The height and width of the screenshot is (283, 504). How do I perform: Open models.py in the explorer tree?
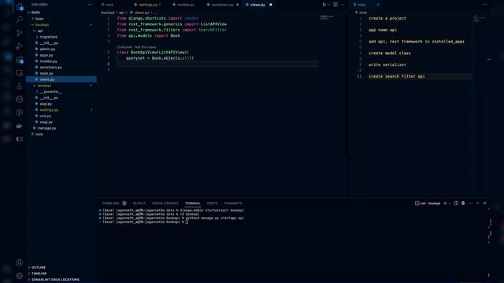61,61
